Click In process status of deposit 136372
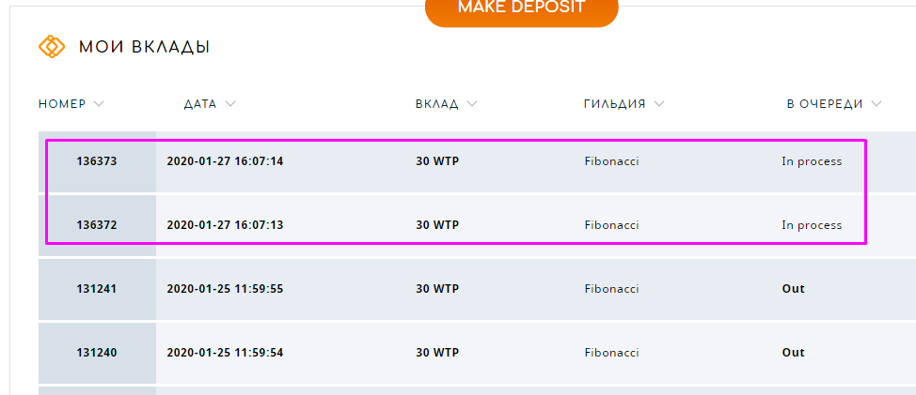 [x=812, y=225]
